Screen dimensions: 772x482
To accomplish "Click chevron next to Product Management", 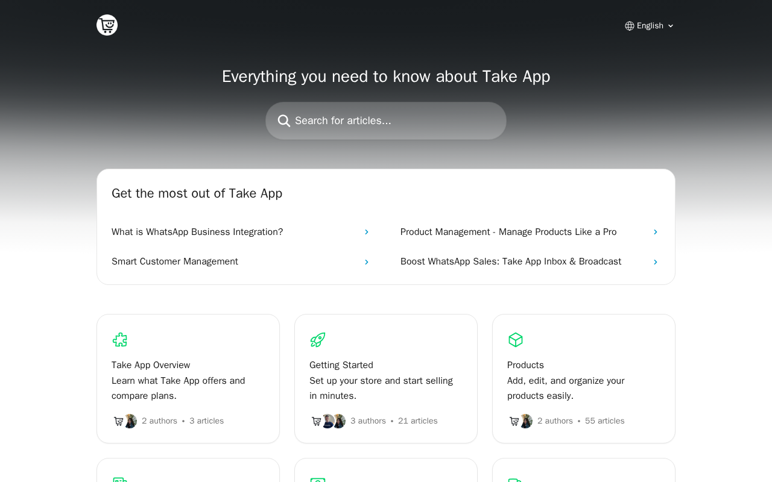I will click(655, 232).
